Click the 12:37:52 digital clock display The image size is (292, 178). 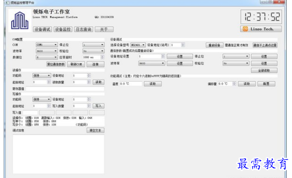(x=261, y=17)
